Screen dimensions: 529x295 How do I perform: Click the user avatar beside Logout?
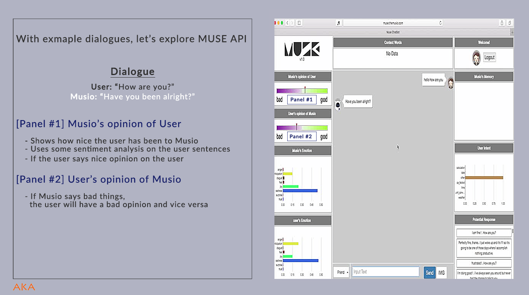tap(476, 58)
